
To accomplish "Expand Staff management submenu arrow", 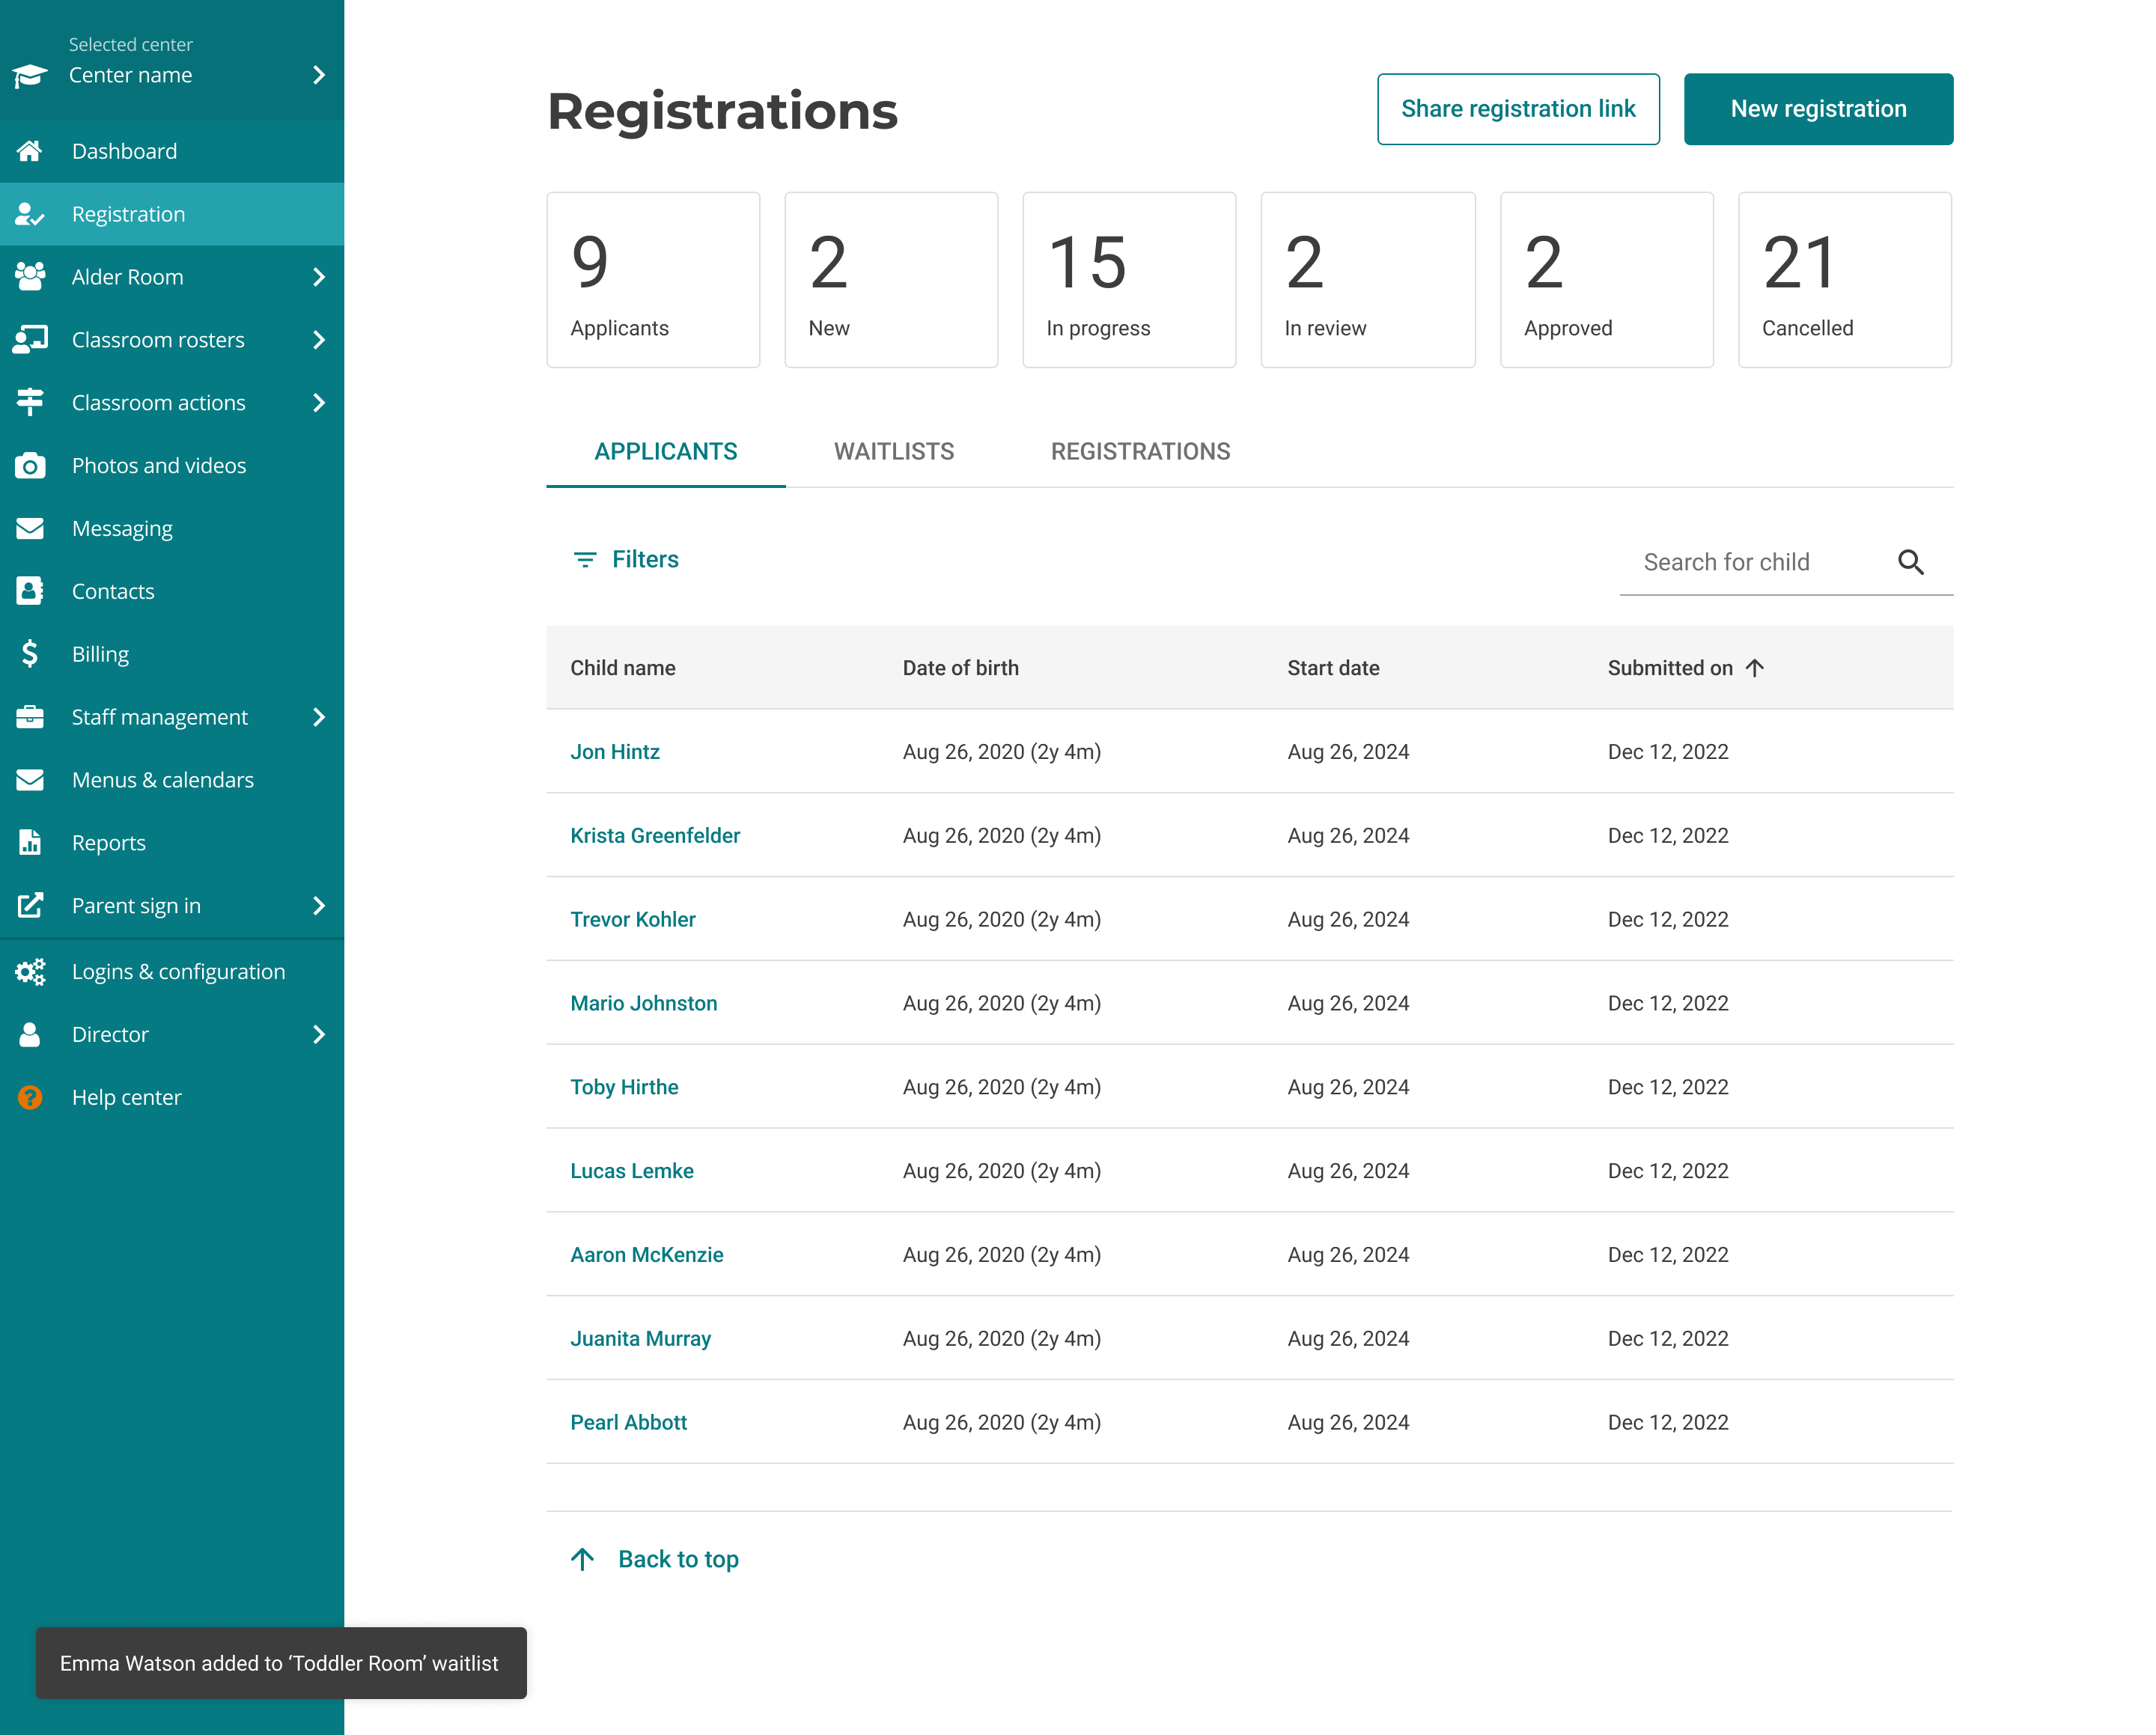I will (319, 717).
